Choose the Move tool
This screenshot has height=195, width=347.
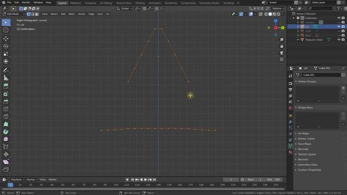pyautogui.click(x=6, y=38)
